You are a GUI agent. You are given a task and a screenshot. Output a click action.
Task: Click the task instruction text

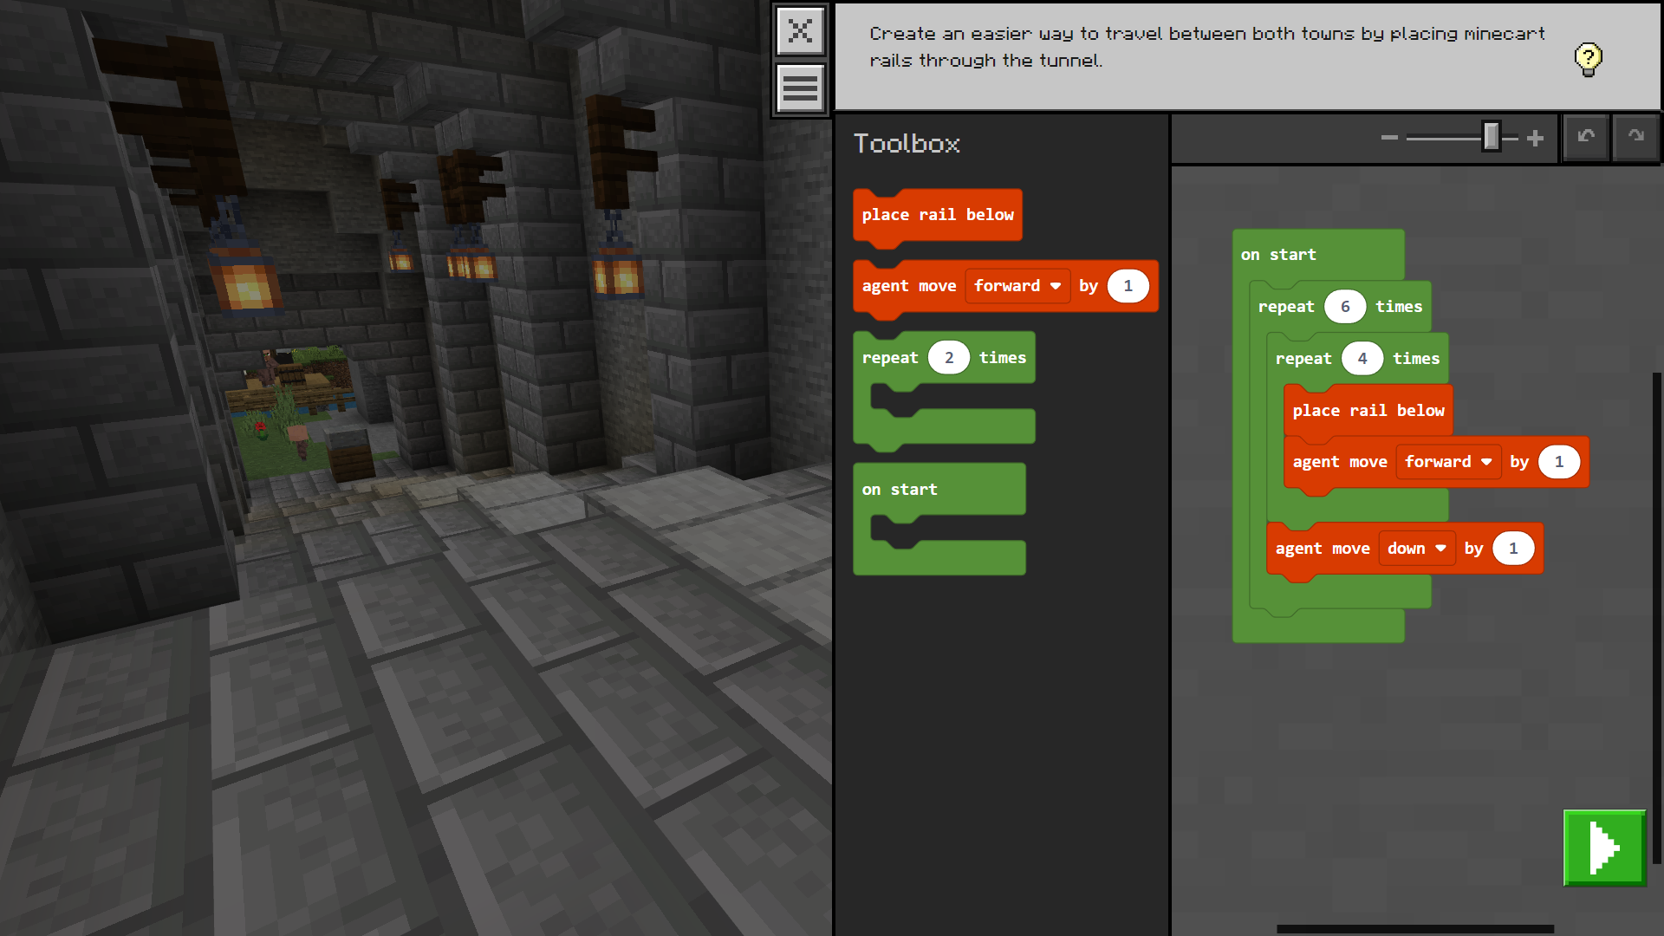1206,47
